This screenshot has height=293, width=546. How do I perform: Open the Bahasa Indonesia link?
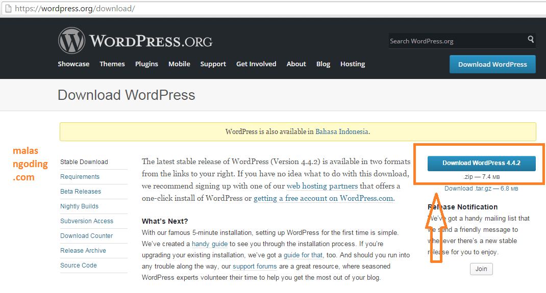(342, 131)
